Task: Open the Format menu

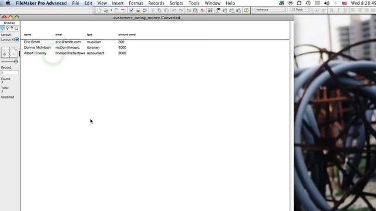Action: coord(136,3)
